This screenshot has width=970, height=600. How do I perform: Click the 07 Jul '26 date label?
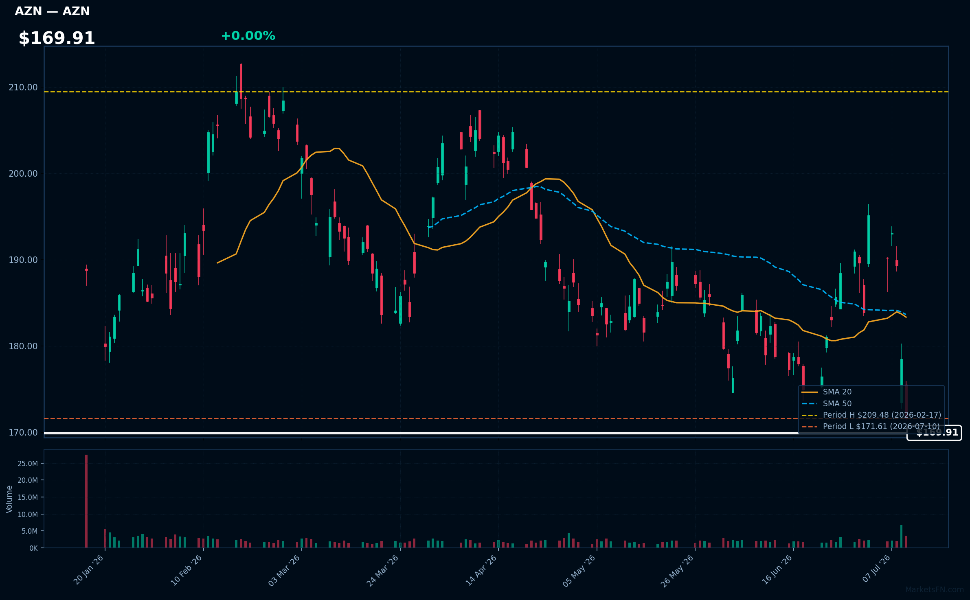click(x=876, y=569)
